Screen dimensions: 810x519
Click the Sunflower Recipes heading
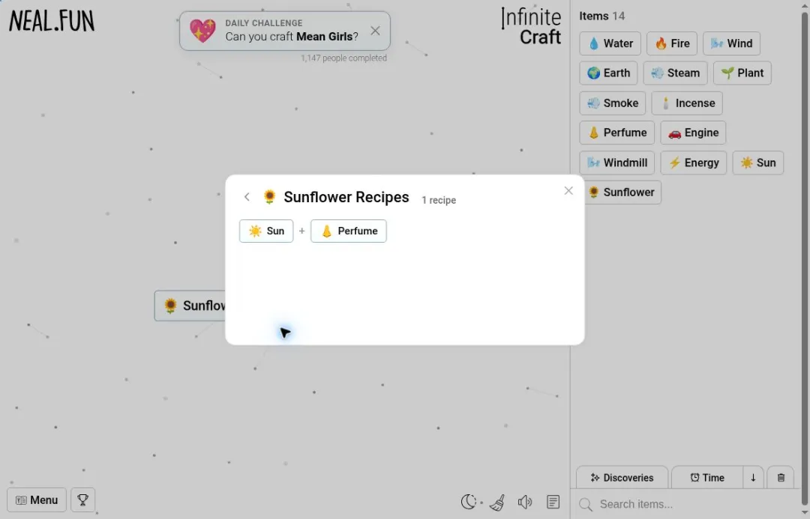(346, 197)
